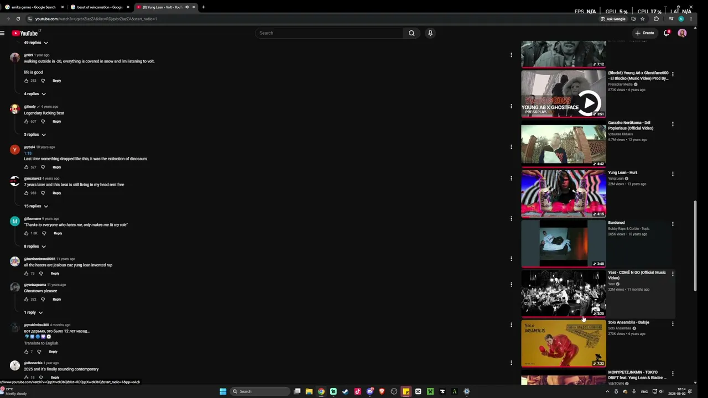The image size is (708, 398).
Task: Reply to the "Ghosttown pleasee" comment
Action: tap(56, 300)
